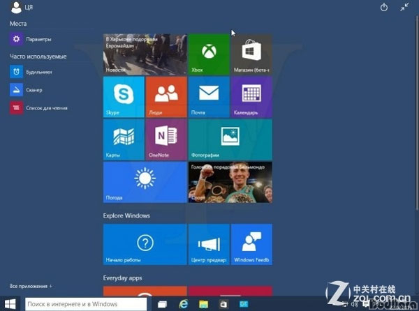Launch the Skype tile
419x311 pixels.
click(124, 97)
